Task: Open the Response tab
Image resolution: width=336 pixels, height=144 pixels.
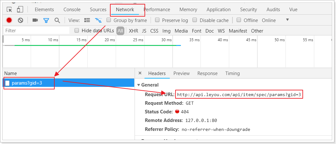Action: pos(207,73)
